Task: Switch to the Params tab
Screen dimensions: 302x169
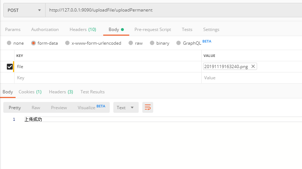Action: click(13, 30)
